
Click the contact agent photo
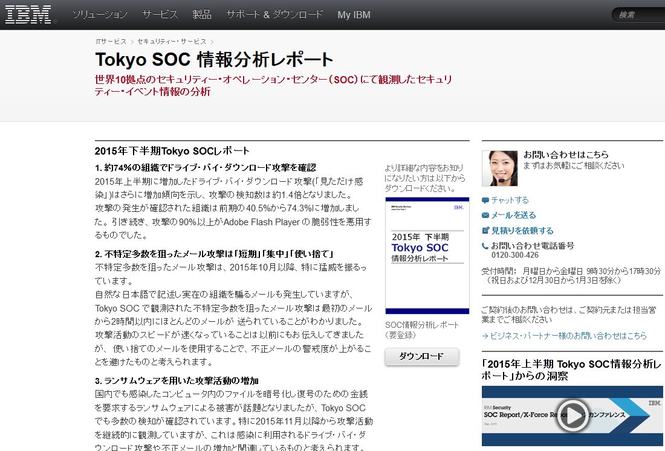[499, 168]
